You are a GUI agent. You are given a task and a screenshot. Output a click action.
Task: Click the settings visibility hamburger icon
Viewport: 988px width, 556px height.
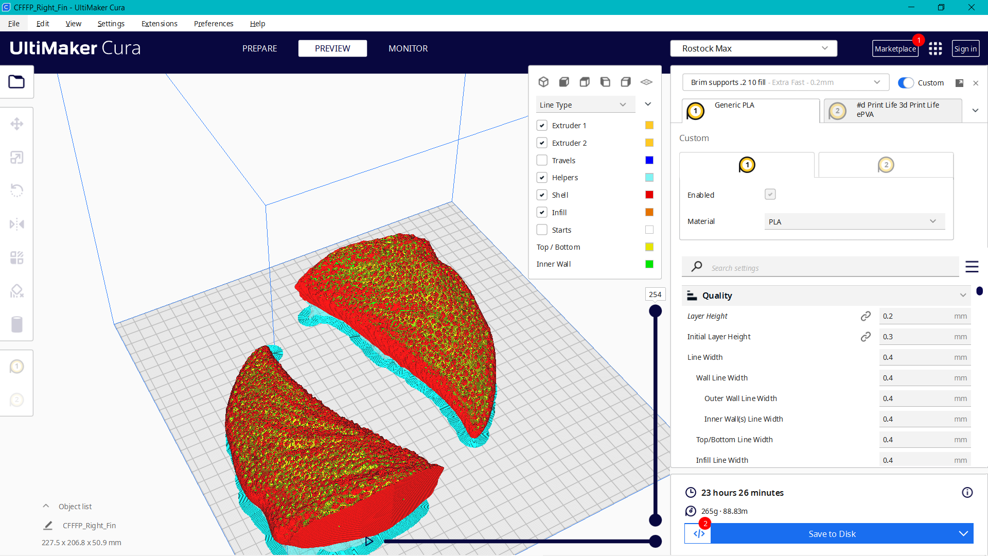point(972,267)
